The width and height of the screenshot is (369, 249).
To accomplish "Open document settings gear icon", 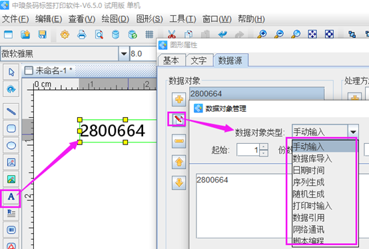I will point(65,35).
